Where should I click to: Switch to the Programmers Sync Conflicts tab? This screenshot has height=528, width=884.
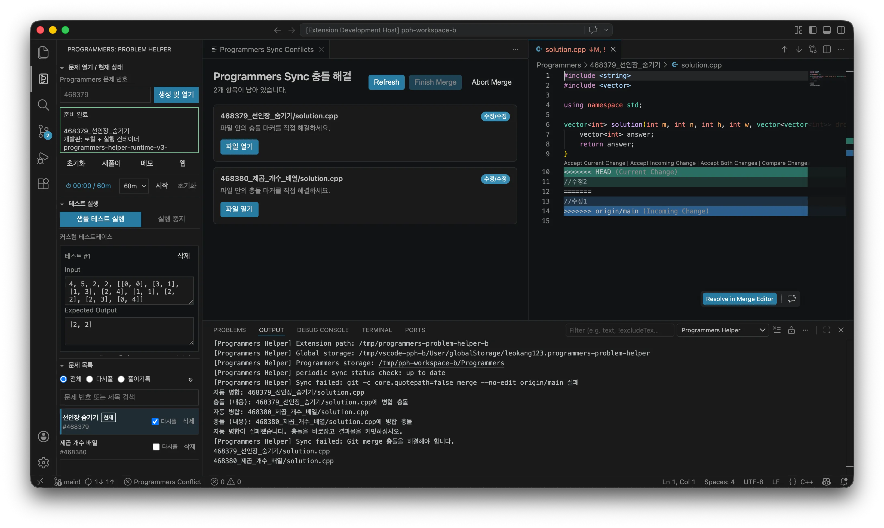[x=266, y=50]
